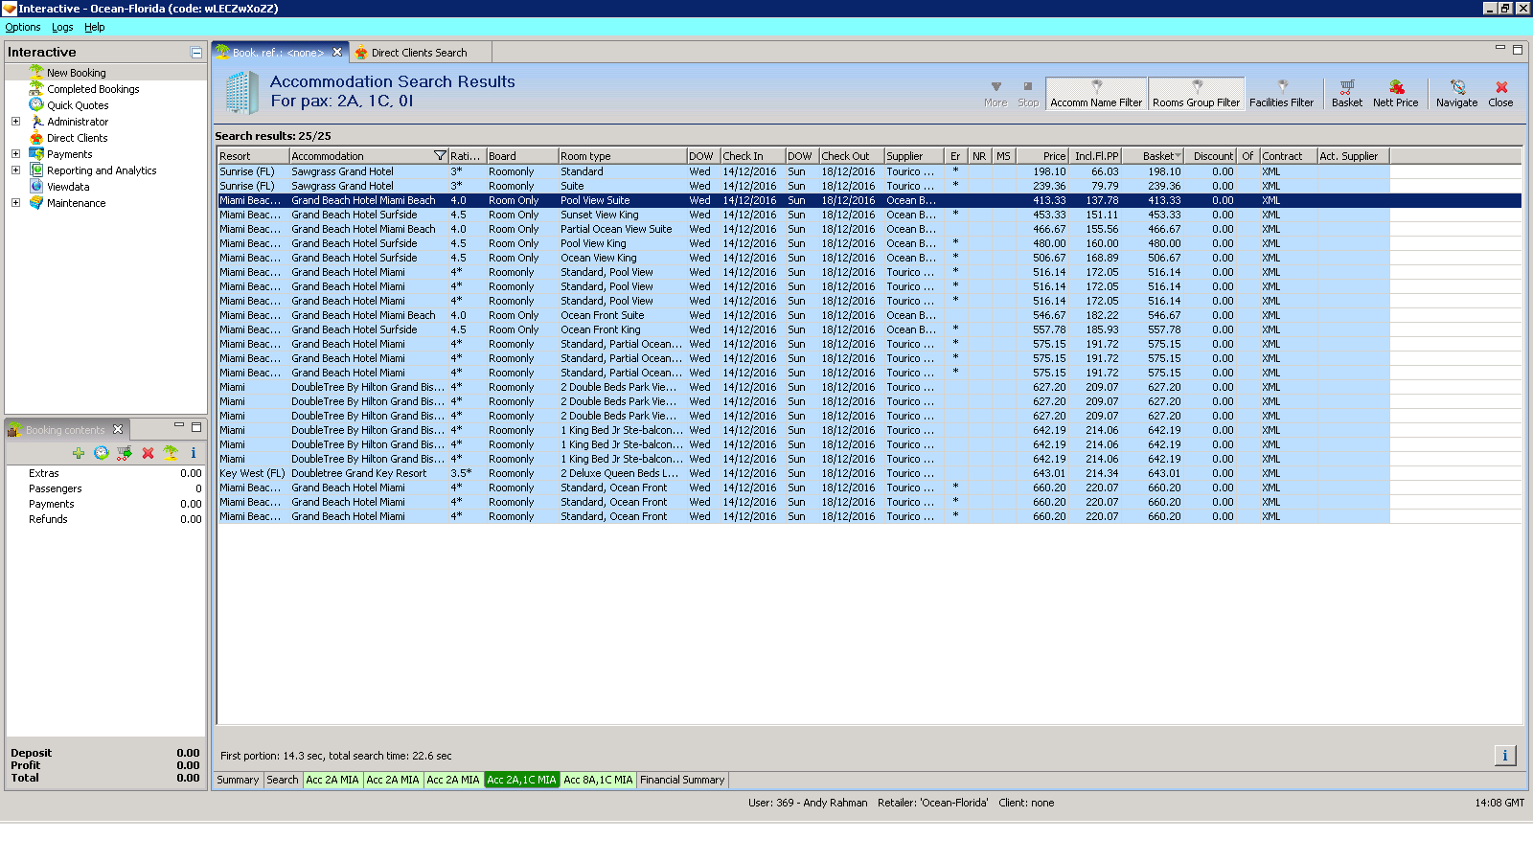Click the clock refresh icon in Booking contents
The width and height of the screenshot is (1533, 862).
coord(101,453)
